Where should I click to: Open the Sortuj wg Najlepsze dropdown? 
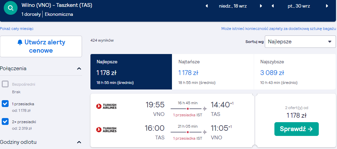coord(300,42)
